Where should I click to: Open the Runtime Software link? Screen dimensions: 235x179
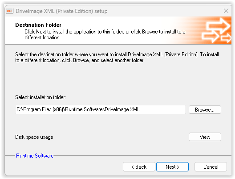pos(35,156)
